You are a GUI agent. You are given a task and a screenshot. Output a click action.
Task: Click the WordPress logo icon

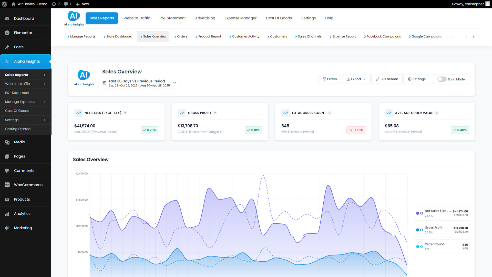[4, 4]
